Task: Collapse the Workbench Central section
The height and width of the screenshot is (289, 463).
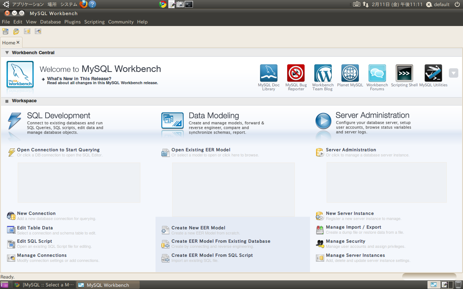Action: (7, 53)
